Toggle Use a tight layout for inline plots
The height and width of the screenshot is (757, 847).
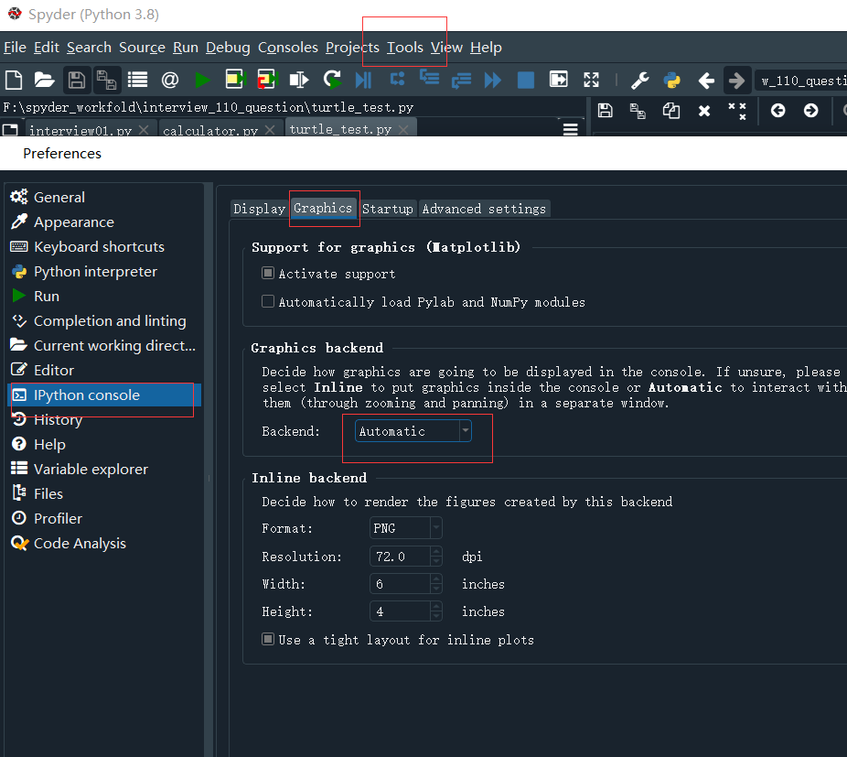coord(268,639)
